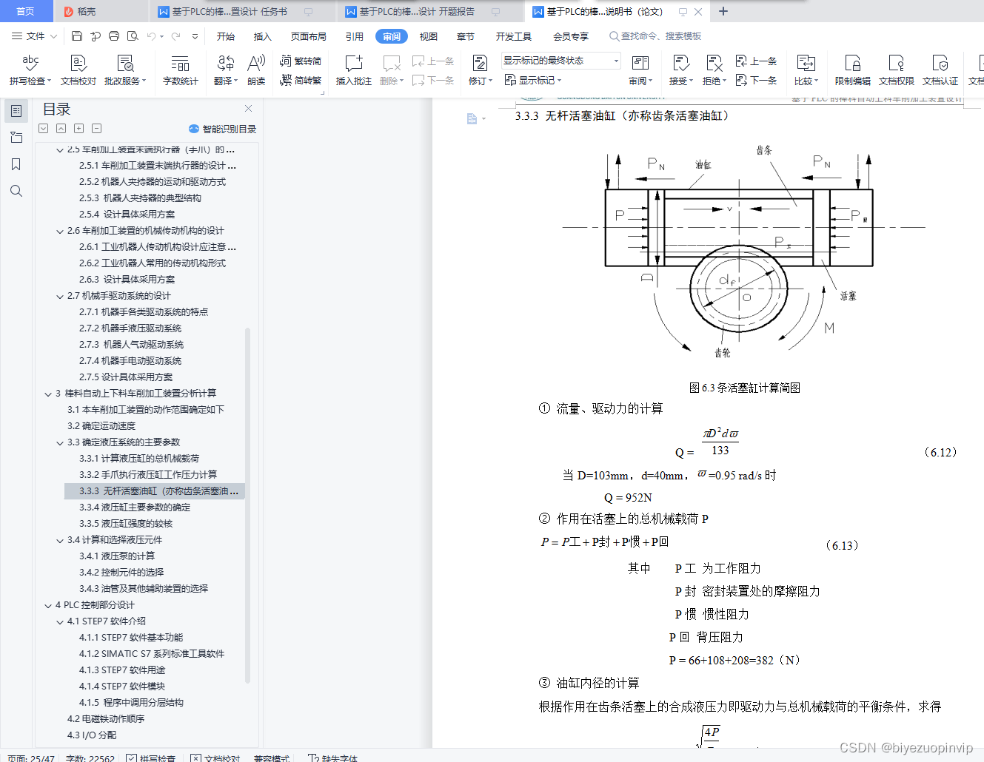Click the Redo arrow icon
This screenshot has height=762, width=984.
pos(175,36)
